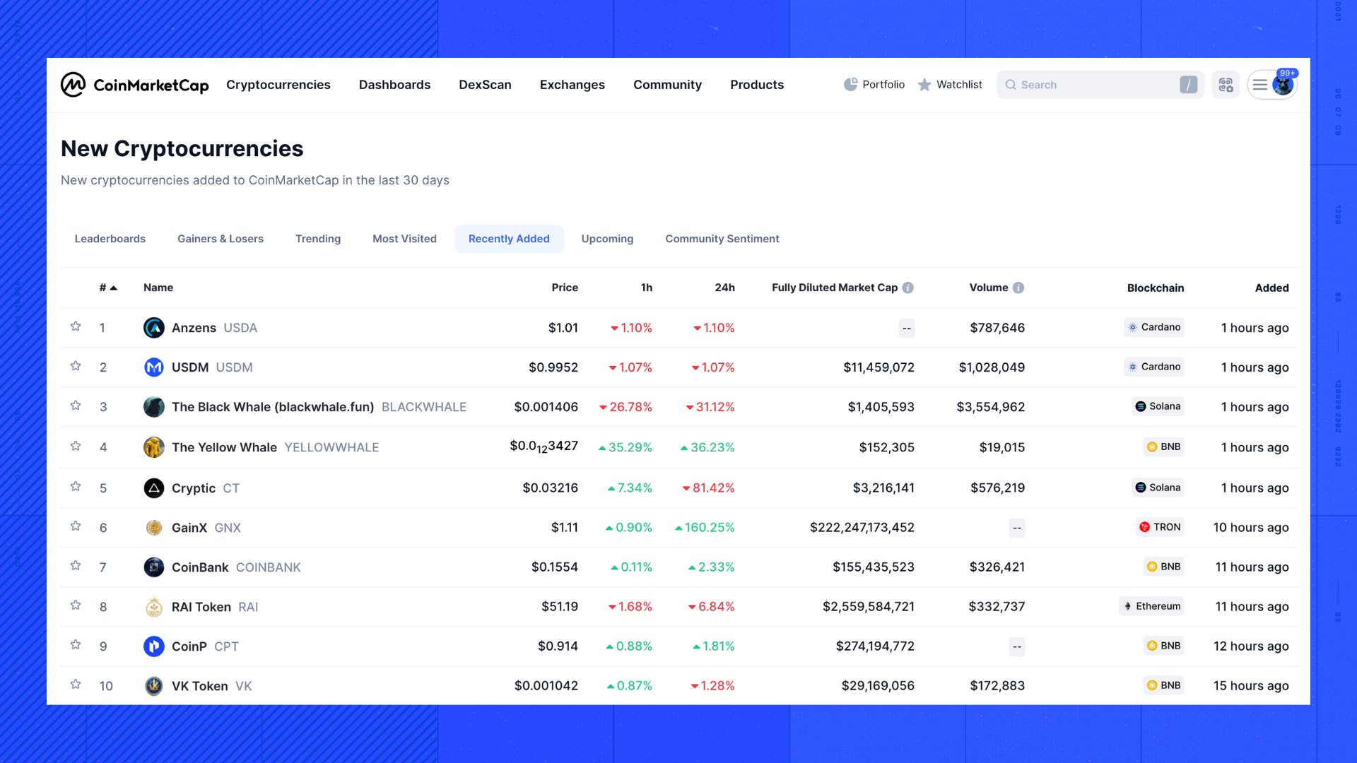Open the Upcoming tab
The height and width of the screenshot is (763, 1357).
click(x=606, y=239)
